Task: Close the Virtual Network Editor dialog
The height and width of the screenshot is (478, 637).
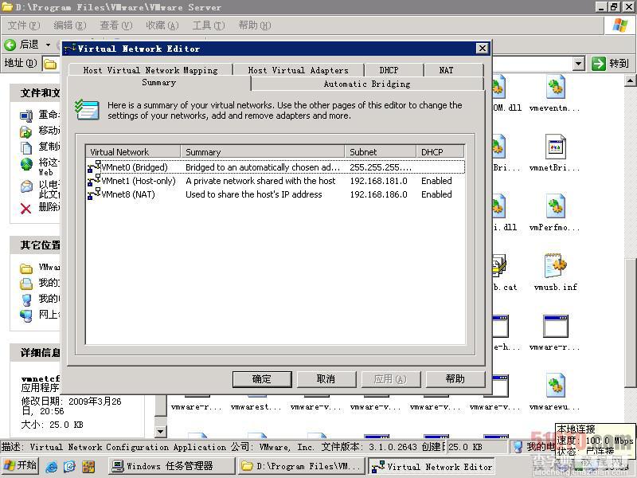Action: [482, 49]
